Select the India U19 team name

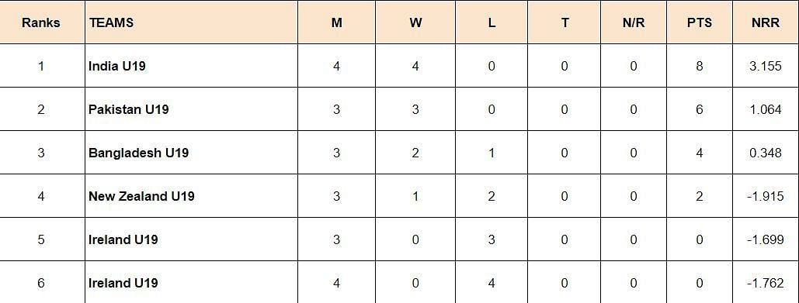point(116,66)
